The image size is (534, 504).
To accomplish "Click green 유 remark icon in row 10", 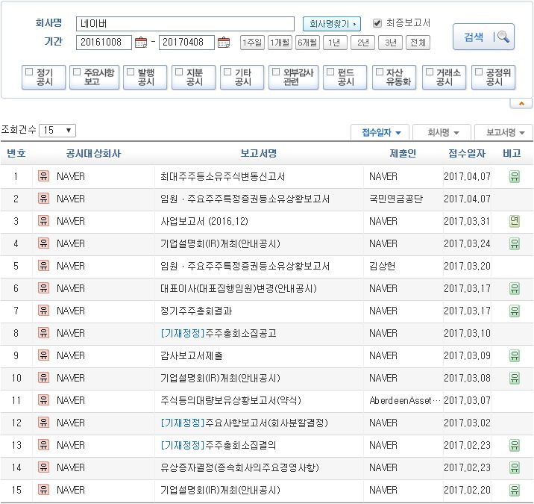I will [x=515, y=378].
